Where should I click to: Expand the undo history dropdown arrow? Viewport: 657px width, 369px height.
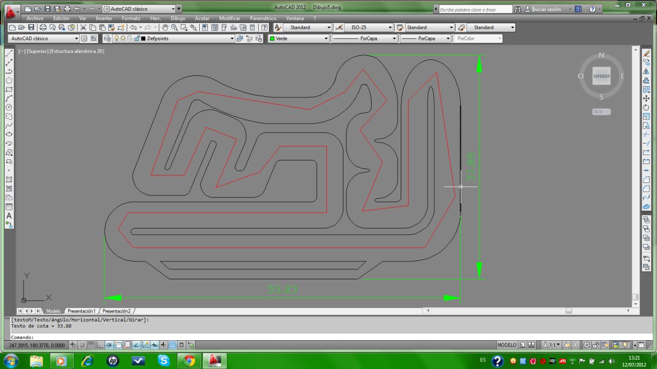pyautogui.click(x=140, y=27)
